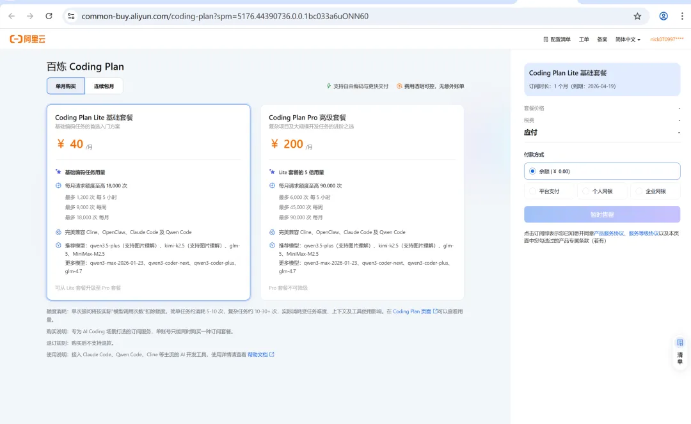The image size is (691, 424).
Task: Open the 产品服务协议 link
Action: click(x=608, y=233)
